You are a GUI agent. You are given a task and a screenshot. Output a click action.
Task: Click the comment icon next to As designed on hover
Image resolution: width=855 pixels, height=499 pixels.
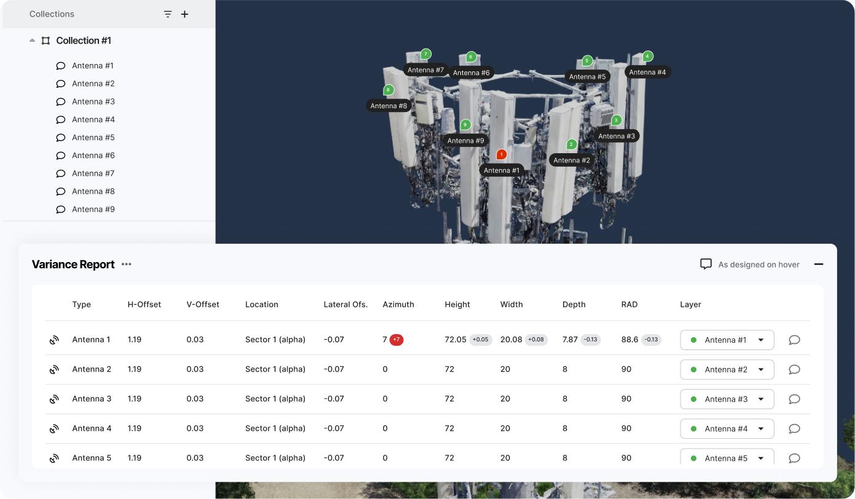point(705,264)
